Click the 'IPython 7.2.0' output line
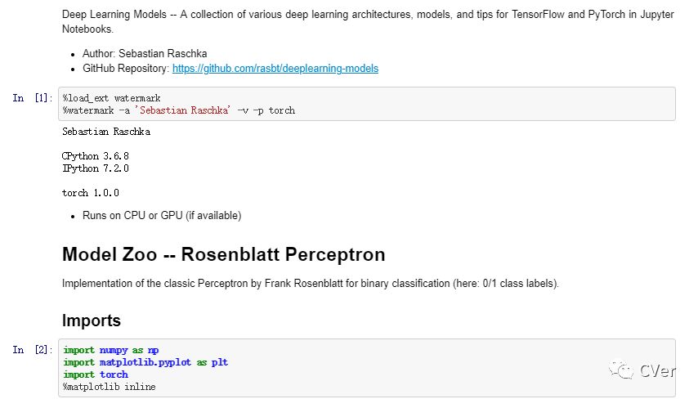Viewport: 698px width, 399px height. pyautogui.click(x=96, y=168)
